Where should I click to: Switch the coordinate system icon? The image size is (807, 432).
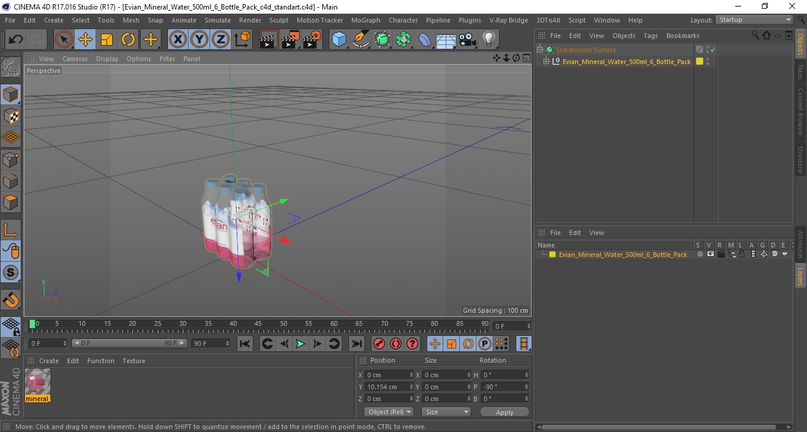pyautogui.click(x=242, y=40)
